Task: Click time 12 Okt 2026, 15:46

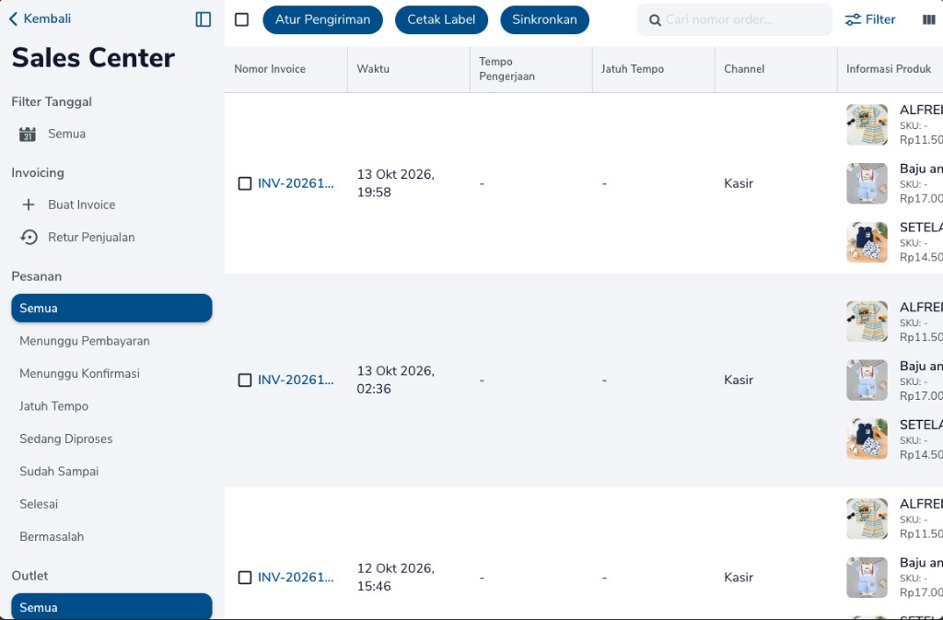Action: pyautogui.click(x=396, y=578)
